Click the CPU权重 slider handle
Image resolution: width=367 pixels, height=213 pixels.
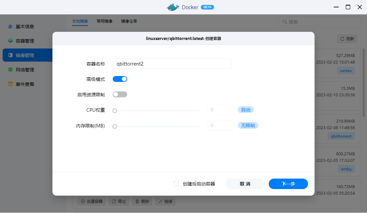point(115,111)
